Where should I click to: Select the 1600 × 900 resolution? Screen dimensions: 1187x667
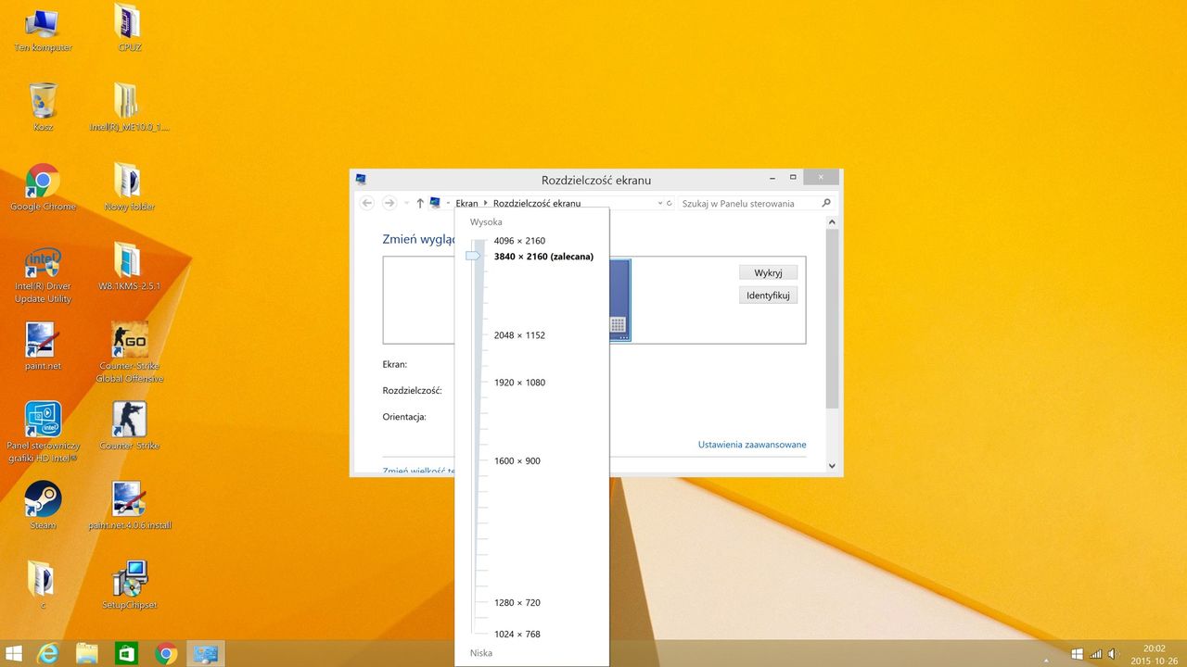[x=517, y=461]
